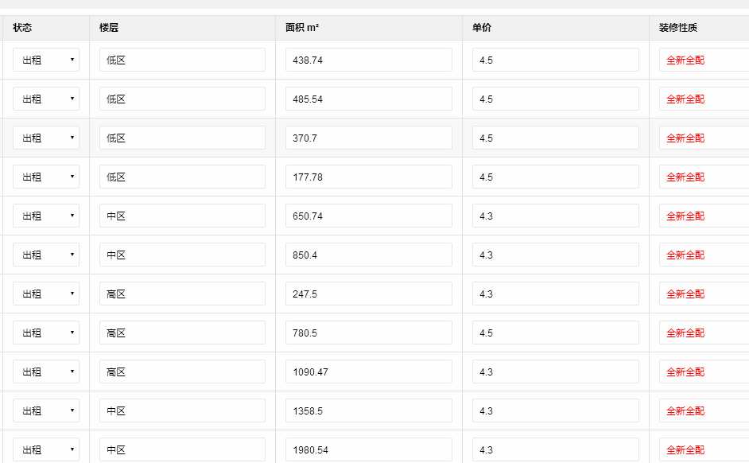
Task: Open status dropdown in 370.7 area row
Action: [46, 138]
